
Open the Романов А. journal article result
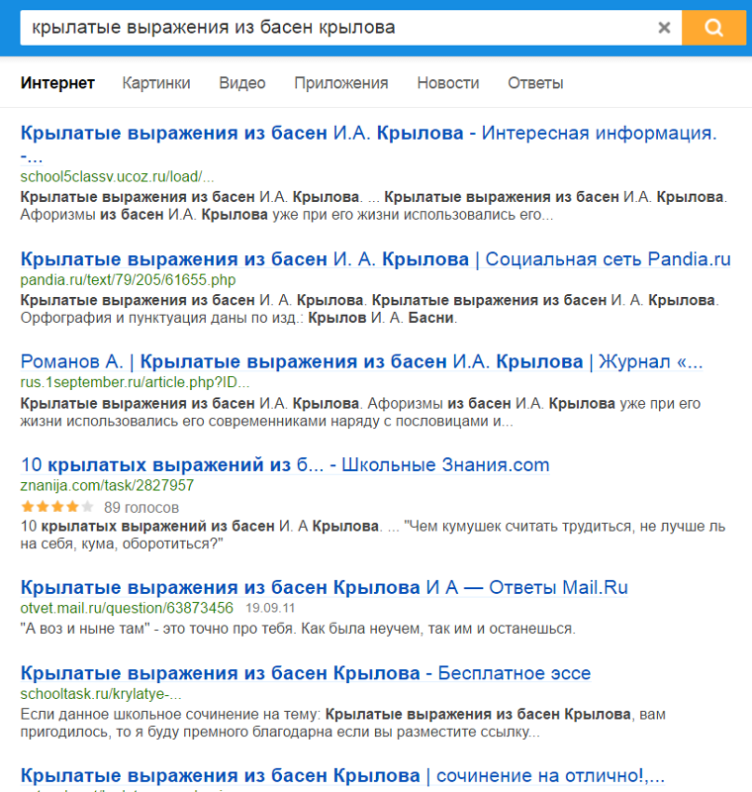pos(361,362)
